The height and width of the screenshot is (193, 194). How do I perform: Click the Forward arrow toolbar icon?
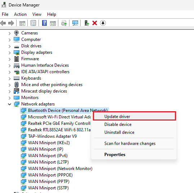pyautogui.click(x=11, y=23)
